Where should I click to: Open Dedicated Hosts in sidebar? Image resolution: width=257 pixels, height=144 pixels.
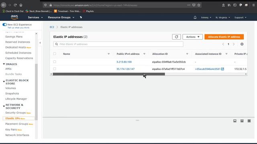15,47
